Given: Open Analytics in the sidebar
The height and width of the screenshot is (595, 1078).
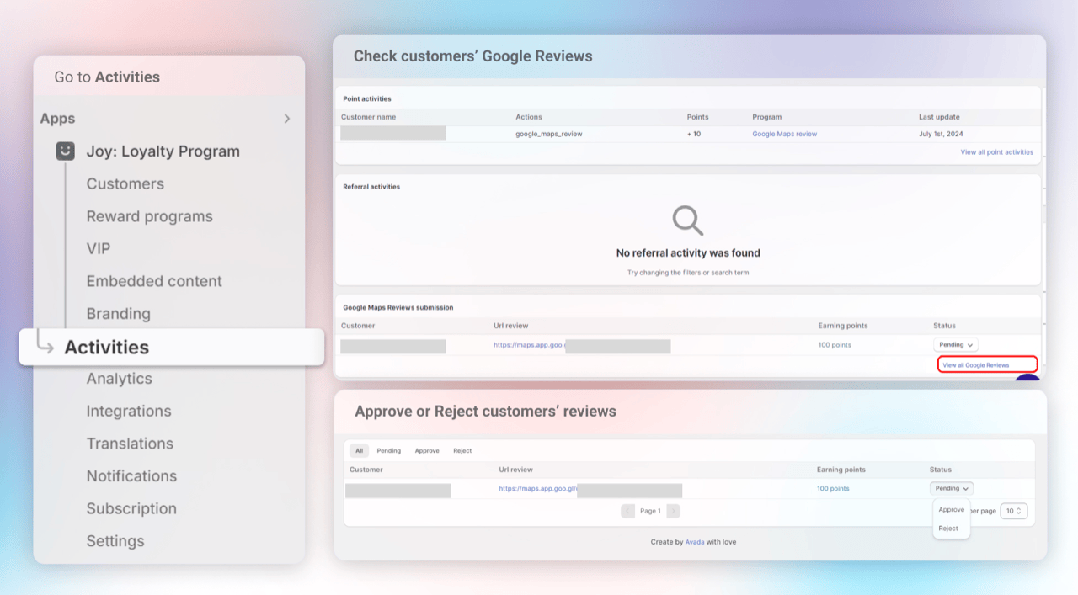Looking at the screenshot, I should coord(120,379).
